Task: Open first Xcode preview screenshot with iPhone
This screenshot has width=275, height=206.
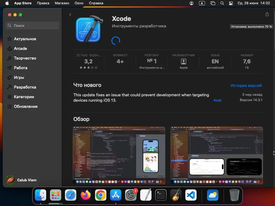Action: point(119,155)
